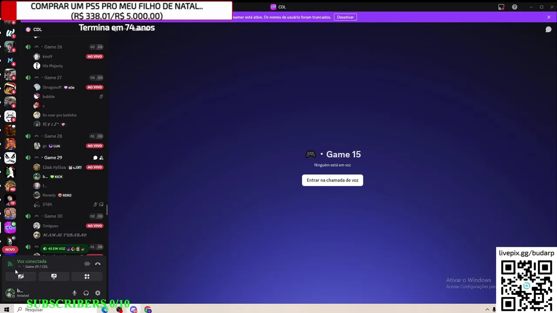Open the polar bear Christmas tree server
The image size is (557, 313).
10,172
